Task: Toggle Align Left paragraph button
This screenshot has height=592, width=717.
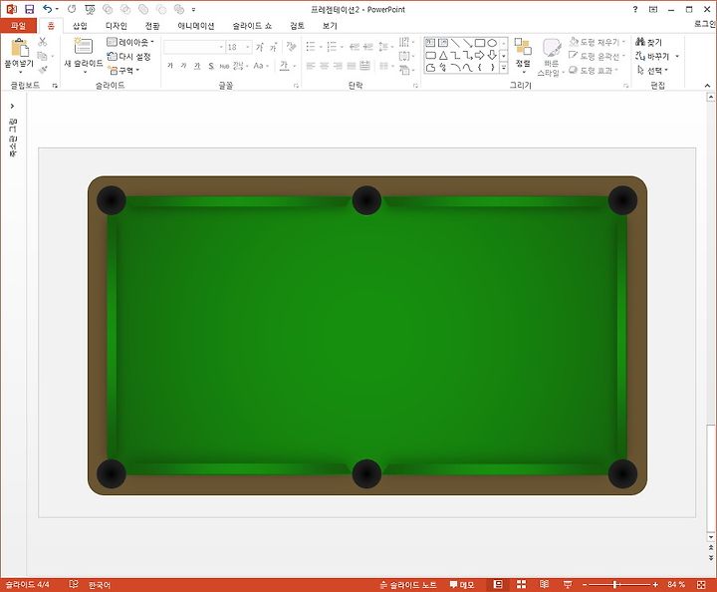Action: tap(311, 66)
